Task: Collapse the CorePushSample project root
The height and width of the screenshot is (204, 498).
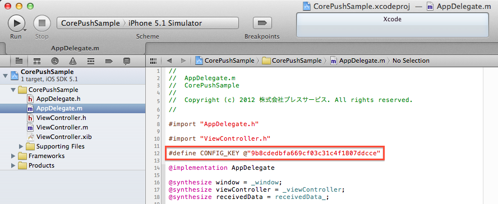Action: click(5, 76)
